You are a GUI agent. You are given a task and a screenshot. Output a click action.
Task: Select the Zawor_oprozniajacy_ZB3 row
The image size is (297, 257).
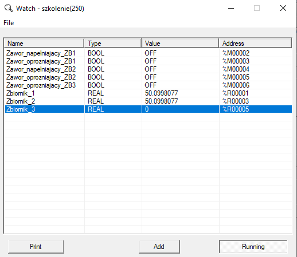point(148,85)
